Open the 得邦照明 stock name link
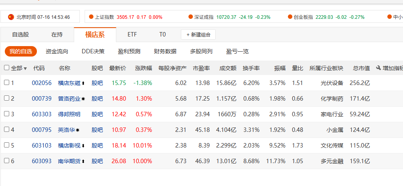 tap(69, 114)
